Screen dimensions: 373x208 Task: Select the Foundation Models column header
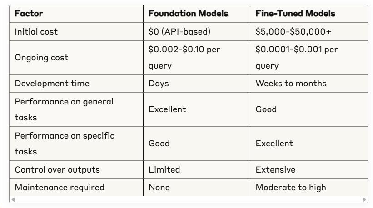click(188, 14)
